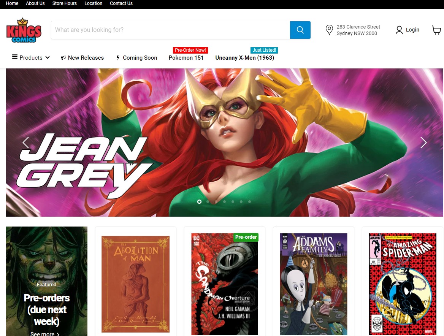
Task: Select the fourth carousel dot indicator
Action: click(x=224, y=202)
